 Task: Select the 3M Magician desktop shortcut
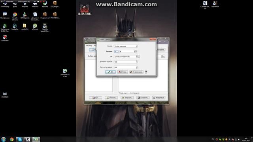tap(25, 16)
